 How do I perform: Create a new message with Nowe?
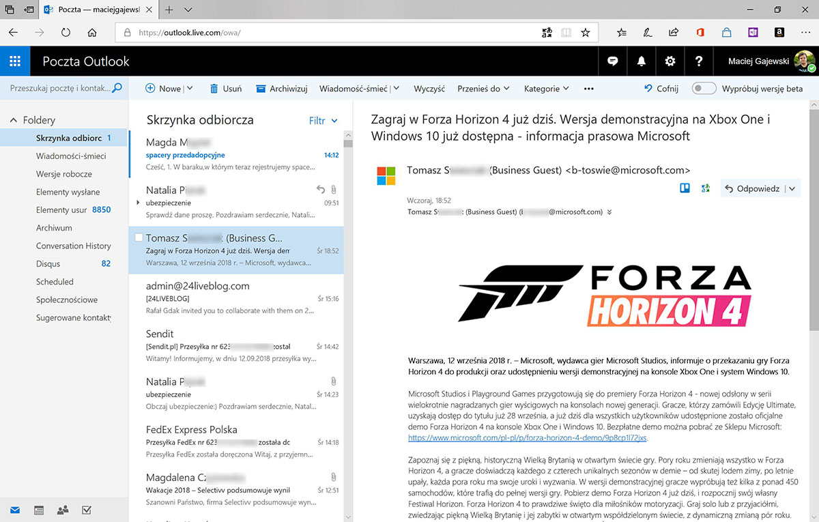coord(164,88)
